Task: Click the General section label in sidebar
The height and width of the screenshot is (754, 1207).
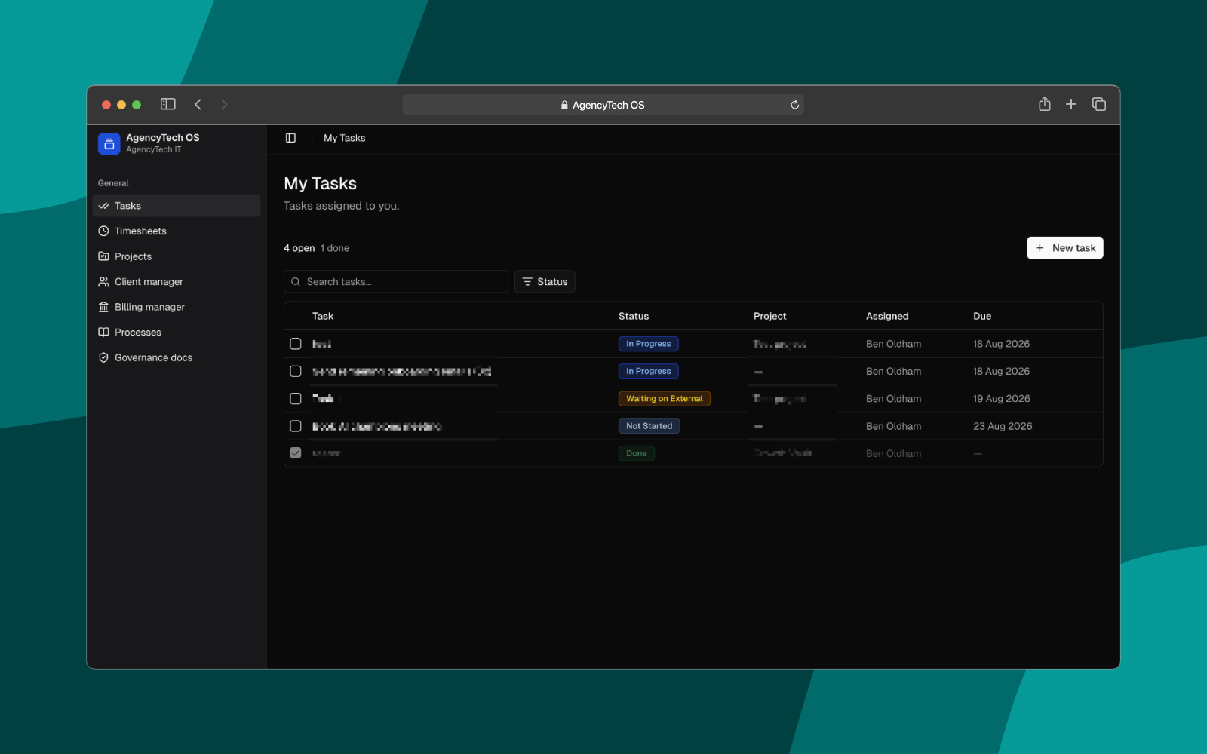Action: pos(113,183)
